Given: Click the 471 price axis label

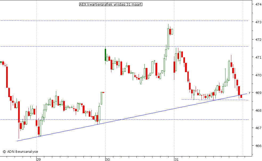Looking at the screenshot, I should coord(258,57).
